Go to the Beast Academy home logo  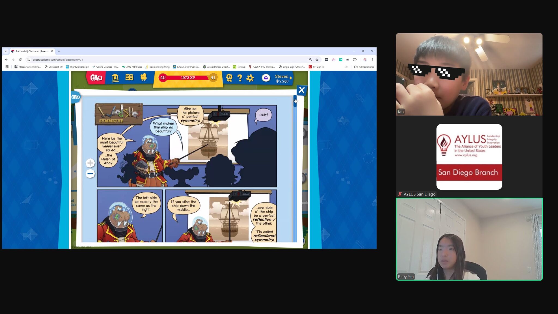(96, 78)
